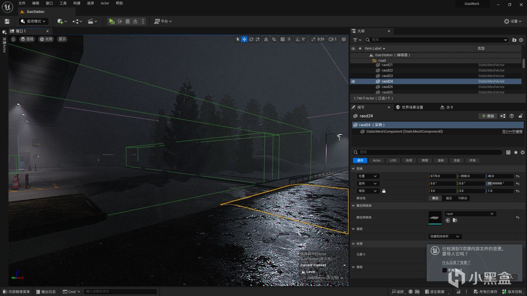This screenshot has width=527, height=296.
Task: Select the translate (move) gizmo tool
Action: click(244, 39)
